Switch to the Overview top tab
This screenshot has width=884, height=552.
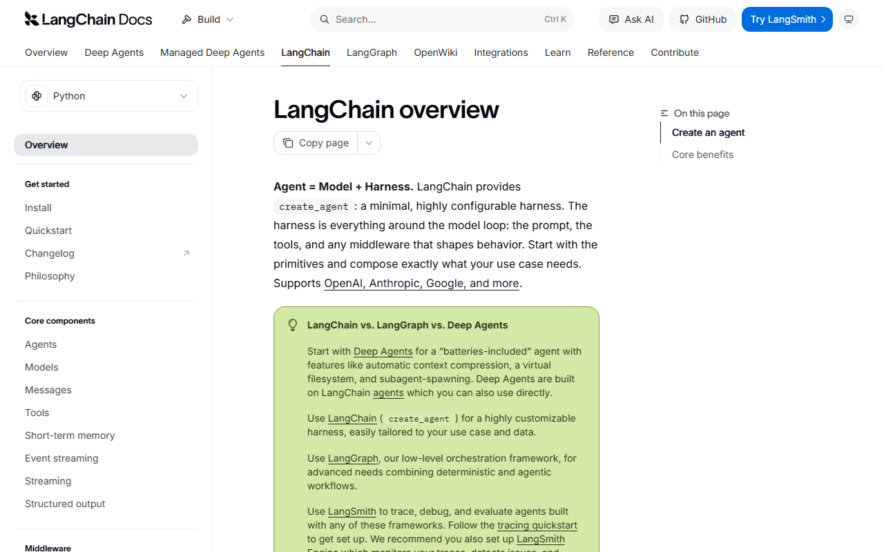pos(46,52)
